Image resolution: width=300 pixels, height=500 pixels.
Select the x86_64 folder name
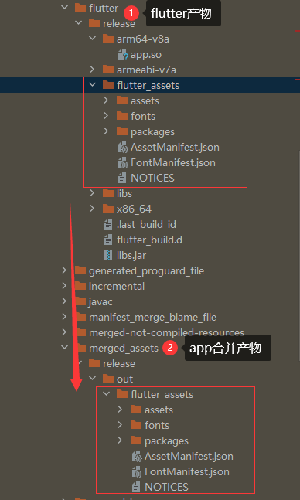(134, 209)
